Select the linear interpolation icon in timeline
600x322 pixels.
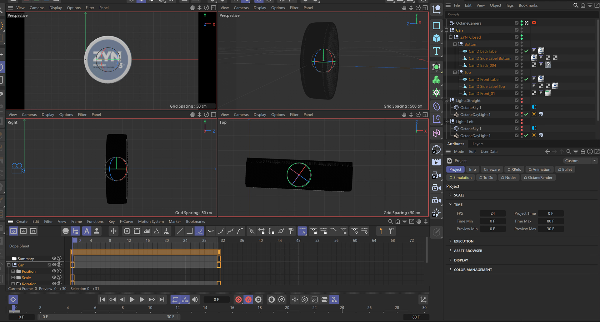[x=179, y=231]
